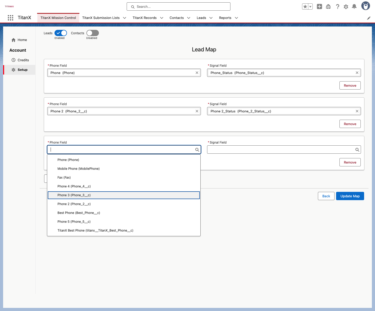Click the pencil edit navigation icon
The image size is (375, 311).
click(369, 18)
